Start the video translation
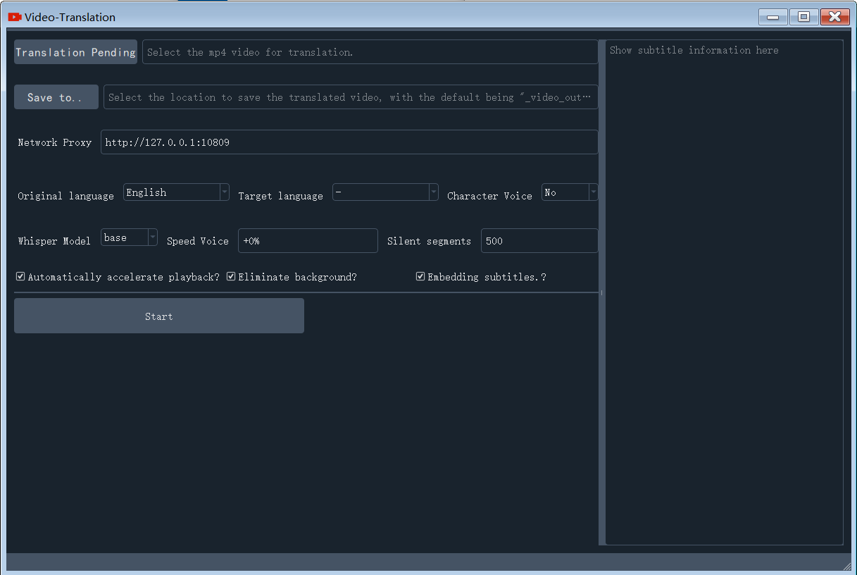 coord(159,316)
